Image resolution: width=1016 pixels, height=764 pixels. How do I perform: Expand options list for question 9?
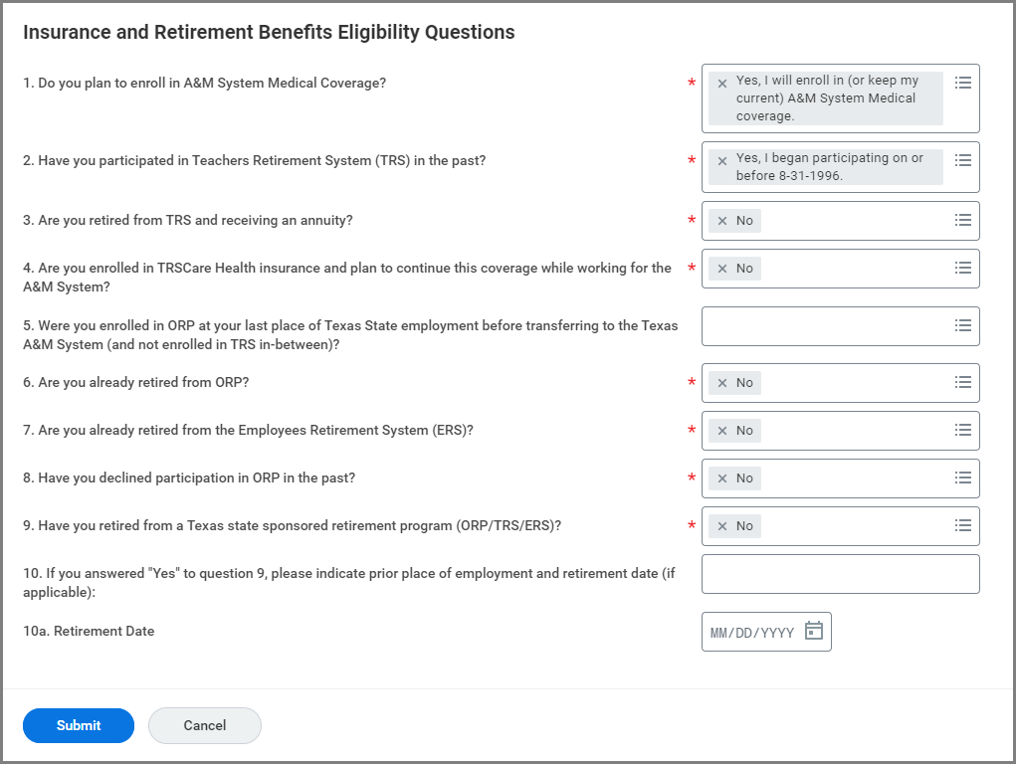pyautogui.click(x=962, y=525)
